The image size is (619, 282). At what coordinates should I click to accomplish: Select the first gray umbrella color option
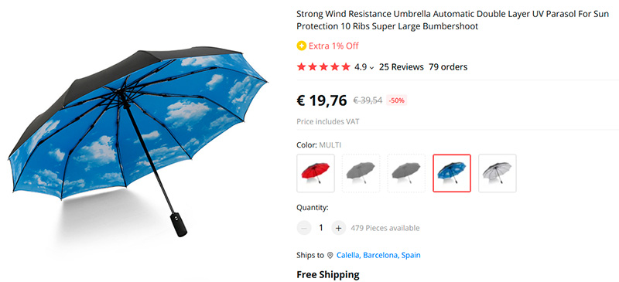tap(361, 173)
